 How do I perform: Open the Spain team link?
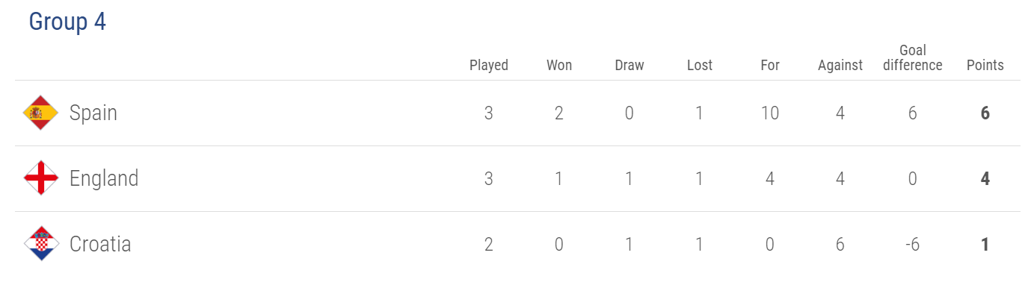click(x=93, y=113)
